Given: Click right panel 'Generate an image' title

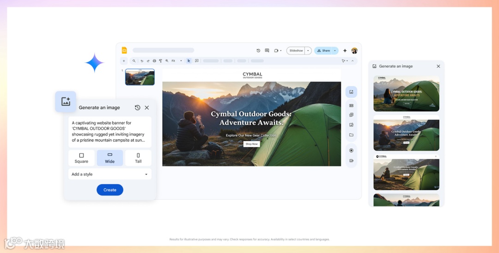Looking at the screenshot, I should click(396, 66).
